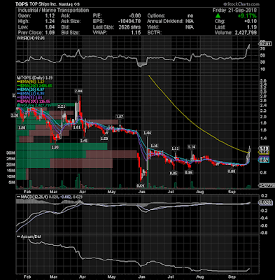Click the StockCharts.com watermark link
275x280 pixels.
(241, 4)
